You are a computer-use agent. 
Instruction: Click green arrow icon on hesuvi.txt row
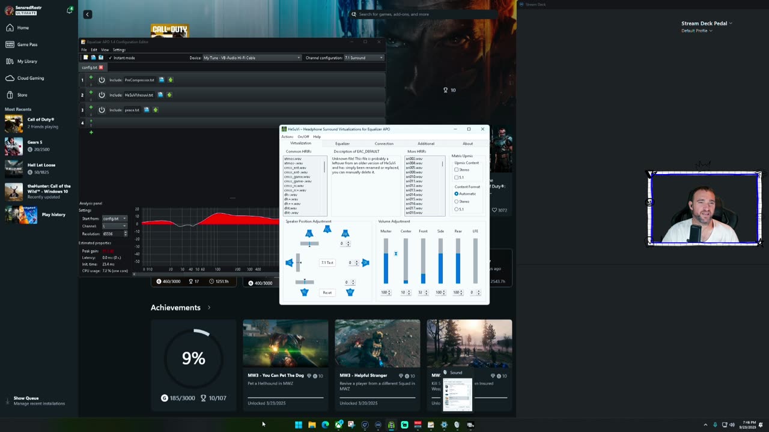point(169,95)
